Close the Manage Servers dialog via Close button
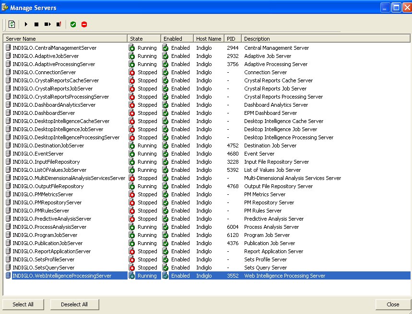 393,304
